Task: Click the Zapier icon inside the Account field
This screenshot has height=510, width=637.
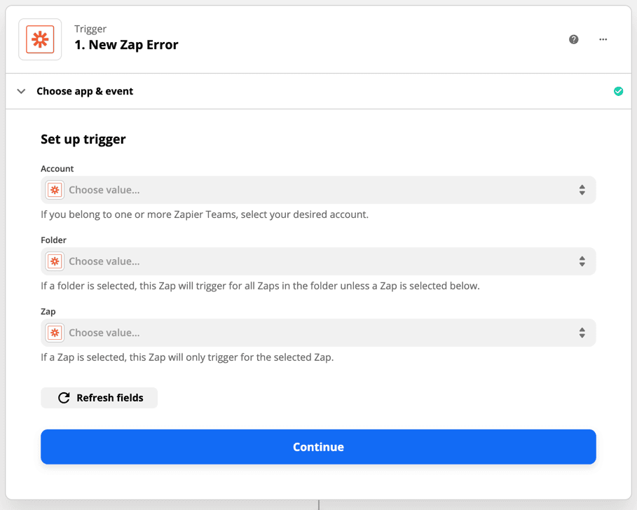Action: [54, 189]
